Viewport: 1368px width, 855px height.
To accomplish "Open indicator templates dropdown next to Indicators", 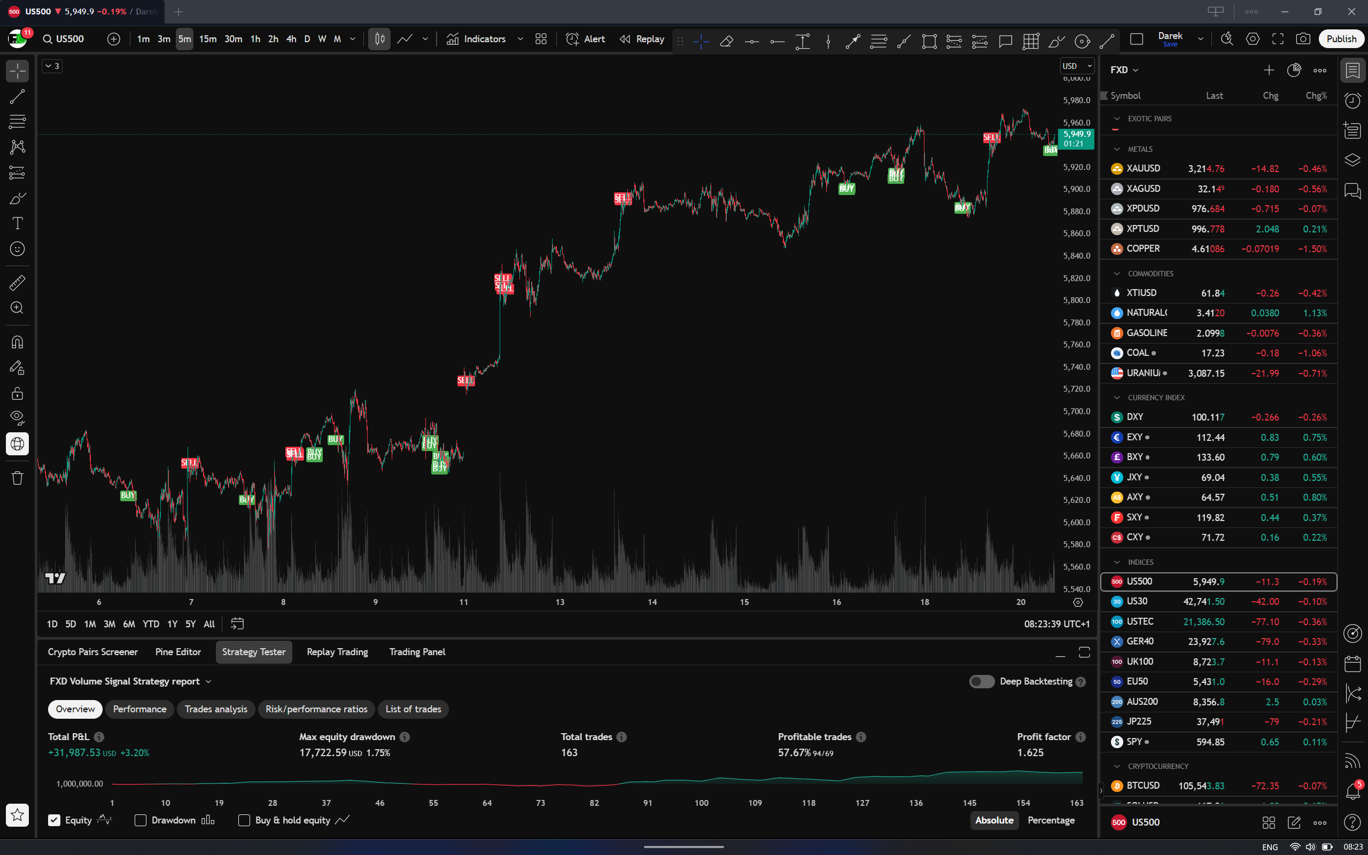I will 520,39.
